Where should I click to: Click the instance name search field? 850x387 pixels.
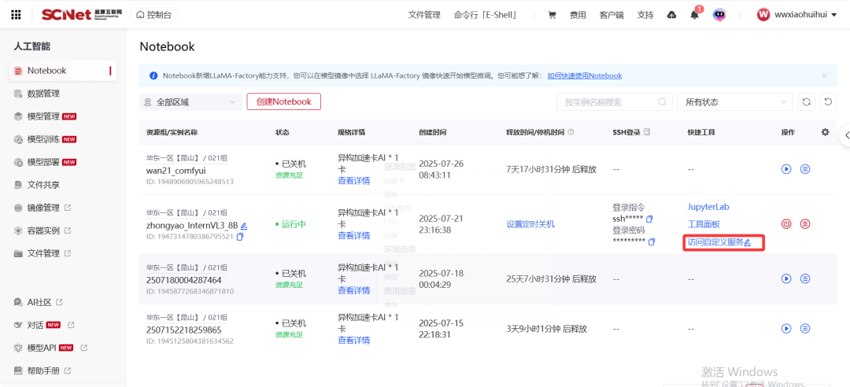[x=606, y=101]
